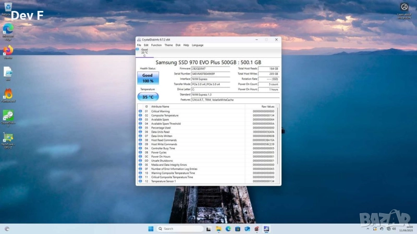Image resolution: width=417 pixels, height=234 pixels.
Task: Open the Language menu
Action: click(198, 45)
